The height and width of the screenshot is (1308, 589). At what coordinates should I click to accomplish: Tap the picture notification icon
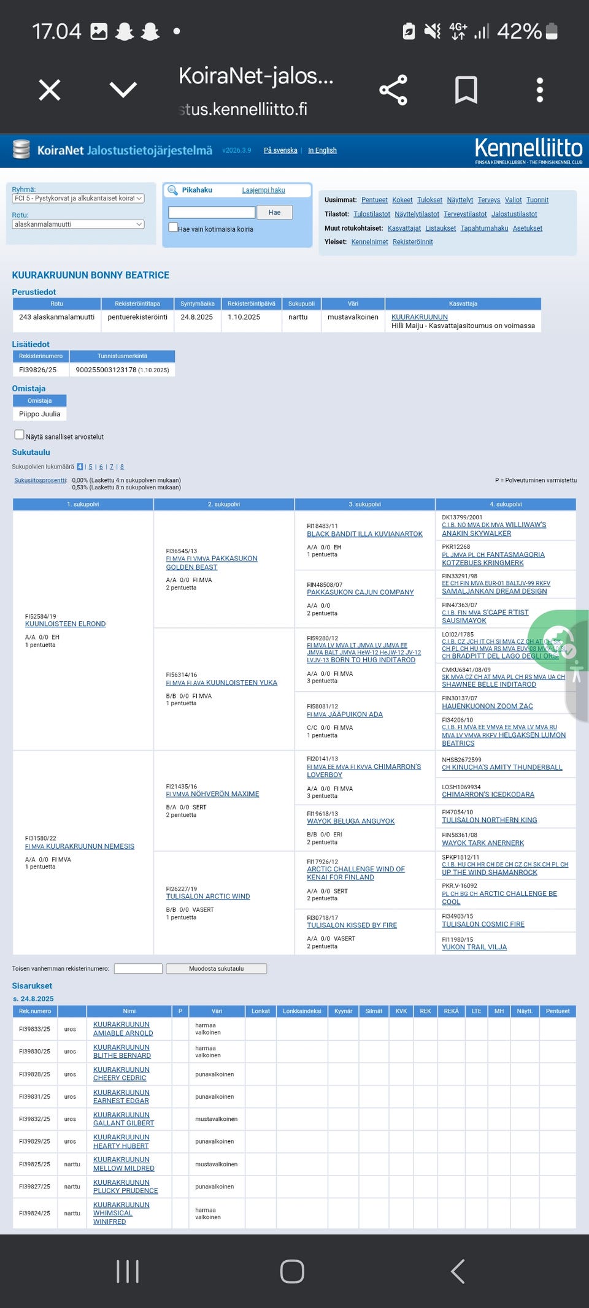click(x=99, y=31)
